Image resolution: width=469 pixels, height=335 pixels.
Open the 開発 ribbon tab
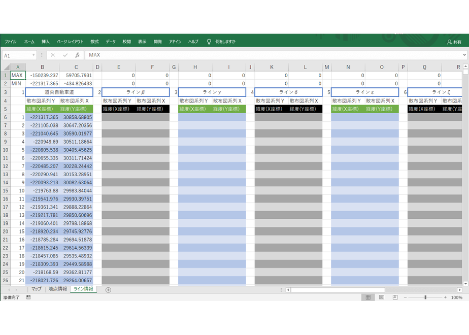click(x=158, y=42)
